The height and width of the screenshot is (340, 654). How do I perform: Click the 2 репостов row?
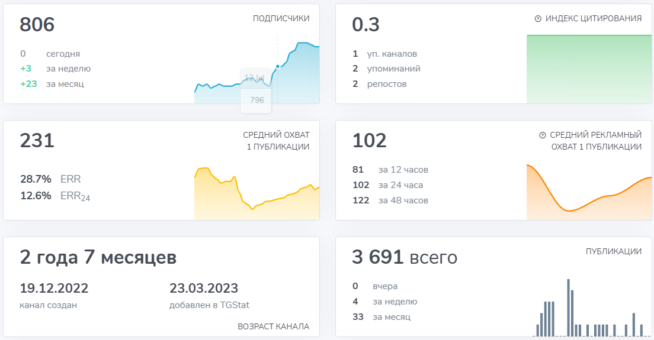(380, 83)
